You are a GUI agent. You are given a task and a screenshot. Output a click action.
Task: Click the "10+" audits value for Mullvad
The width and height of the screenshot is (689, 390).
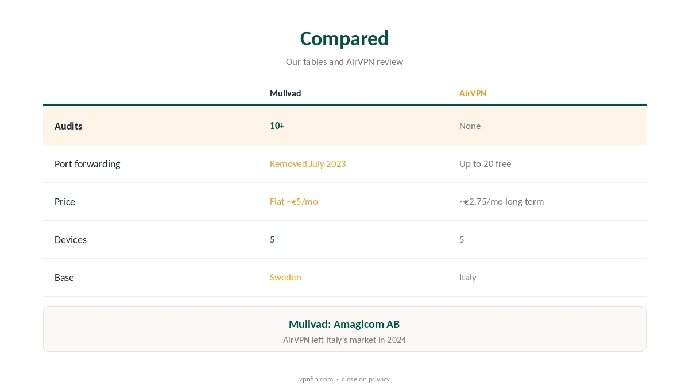click(x=277, y=126)
